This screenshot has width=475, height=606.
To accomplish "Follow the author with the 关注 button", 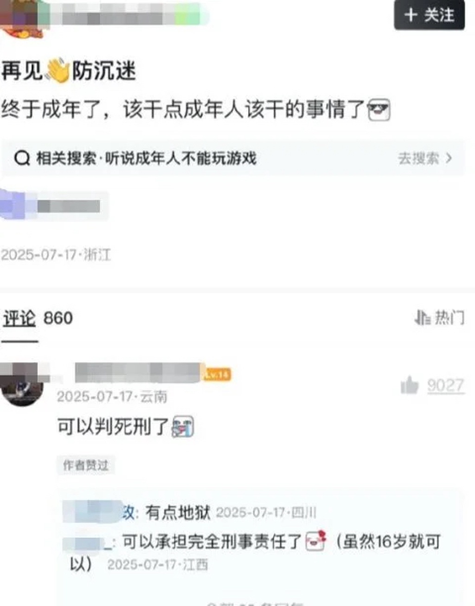I will point(429,15).
